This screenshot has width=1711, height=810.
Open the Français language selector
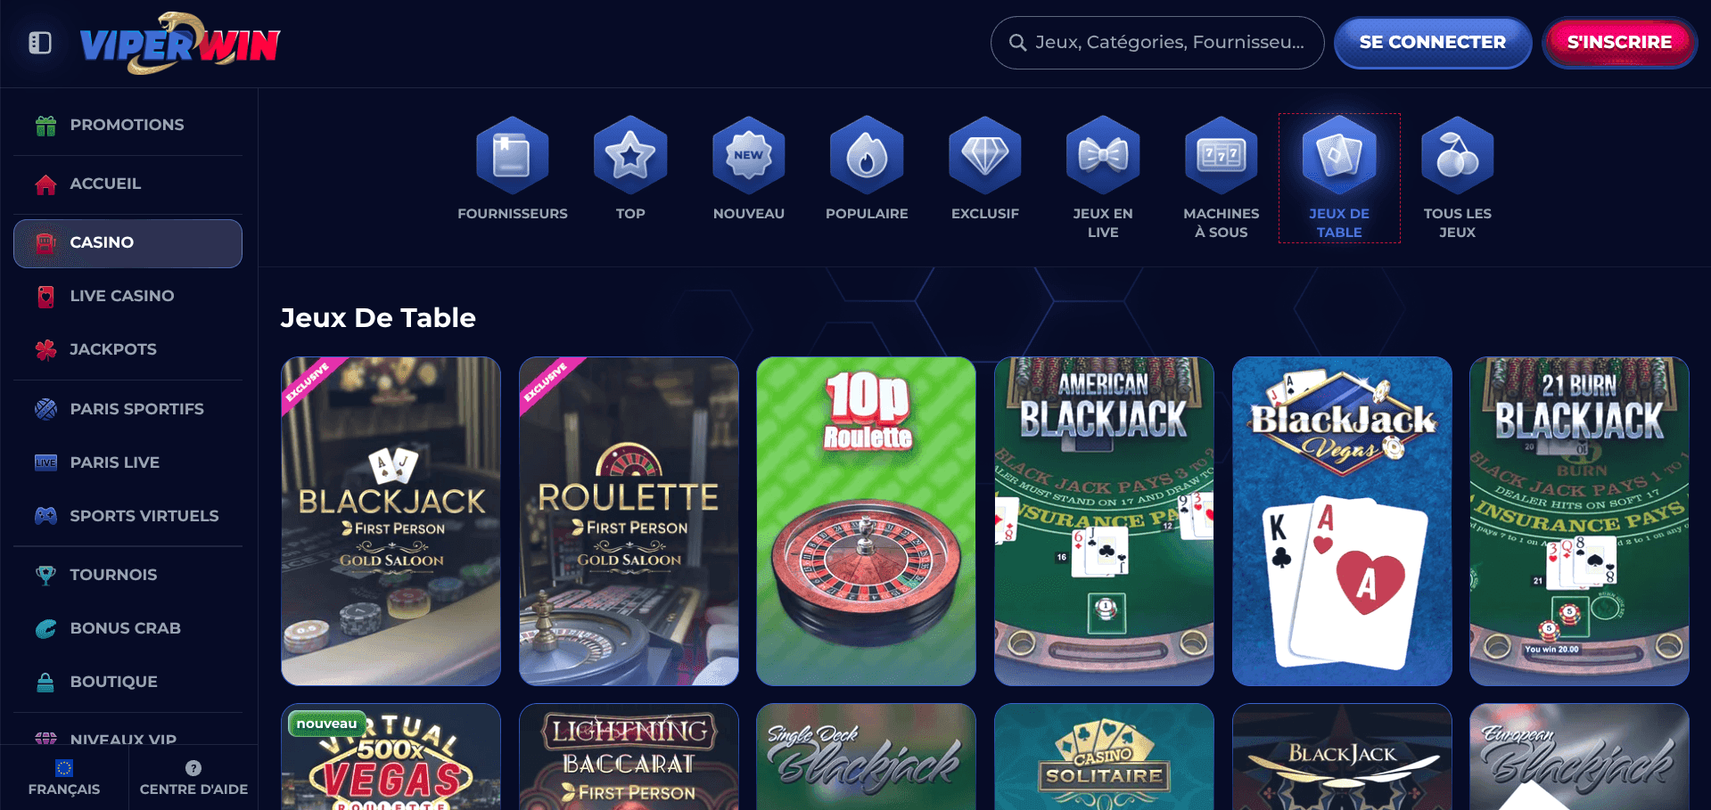coord(64,778)
